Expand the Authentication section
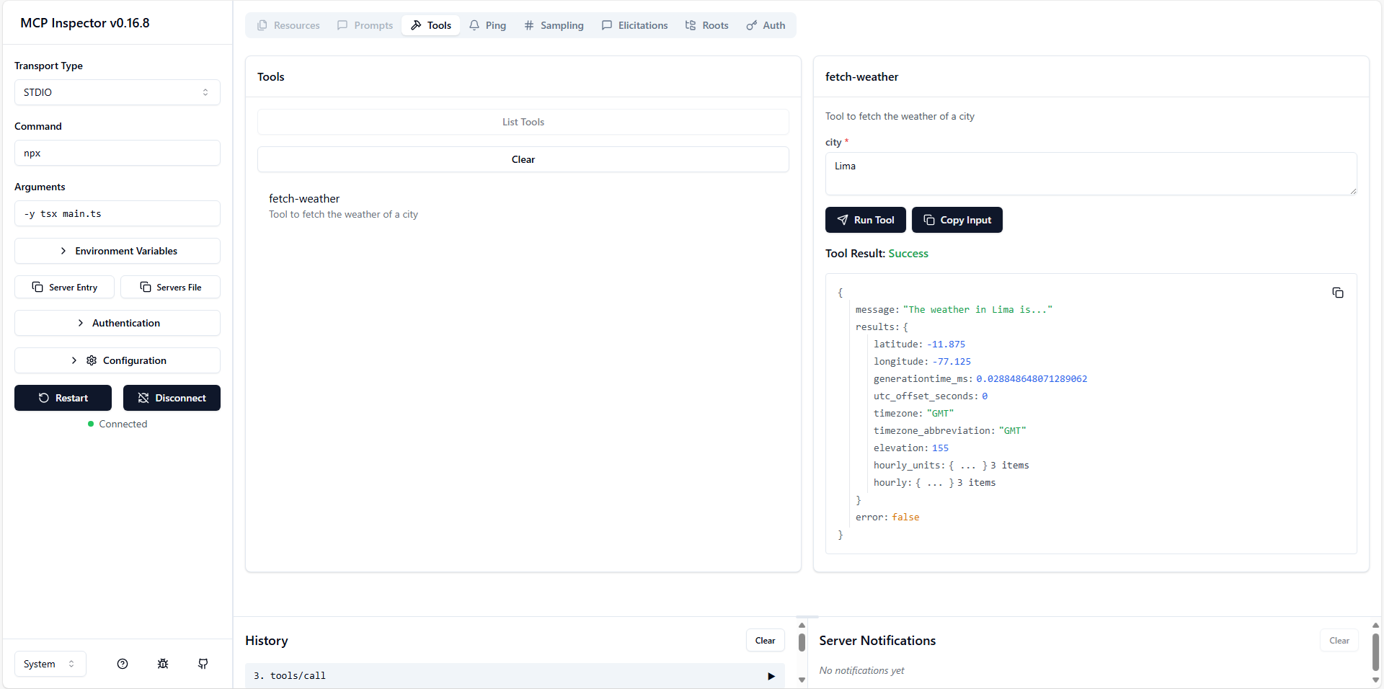This screenshot has width=1384, height=689. pyautogui.click(x=117, y=323)
